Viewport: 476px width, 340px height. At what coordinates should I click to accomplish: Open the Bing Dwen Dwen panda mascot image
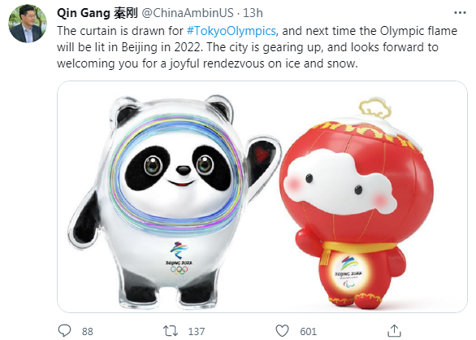[x=173, y=201]
